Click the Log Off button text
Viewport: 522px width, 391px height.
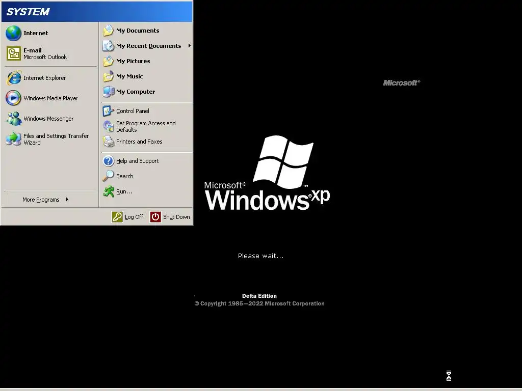134,217
